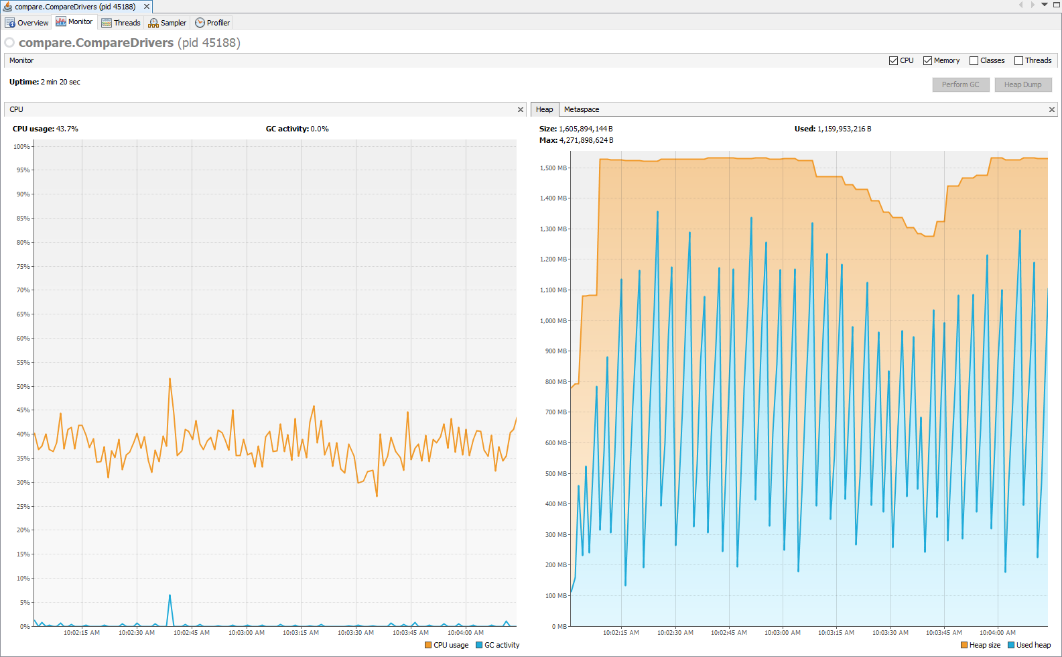
Task: Close the compare.CompareDrivers document tab
Action: (x=147, y=7)
